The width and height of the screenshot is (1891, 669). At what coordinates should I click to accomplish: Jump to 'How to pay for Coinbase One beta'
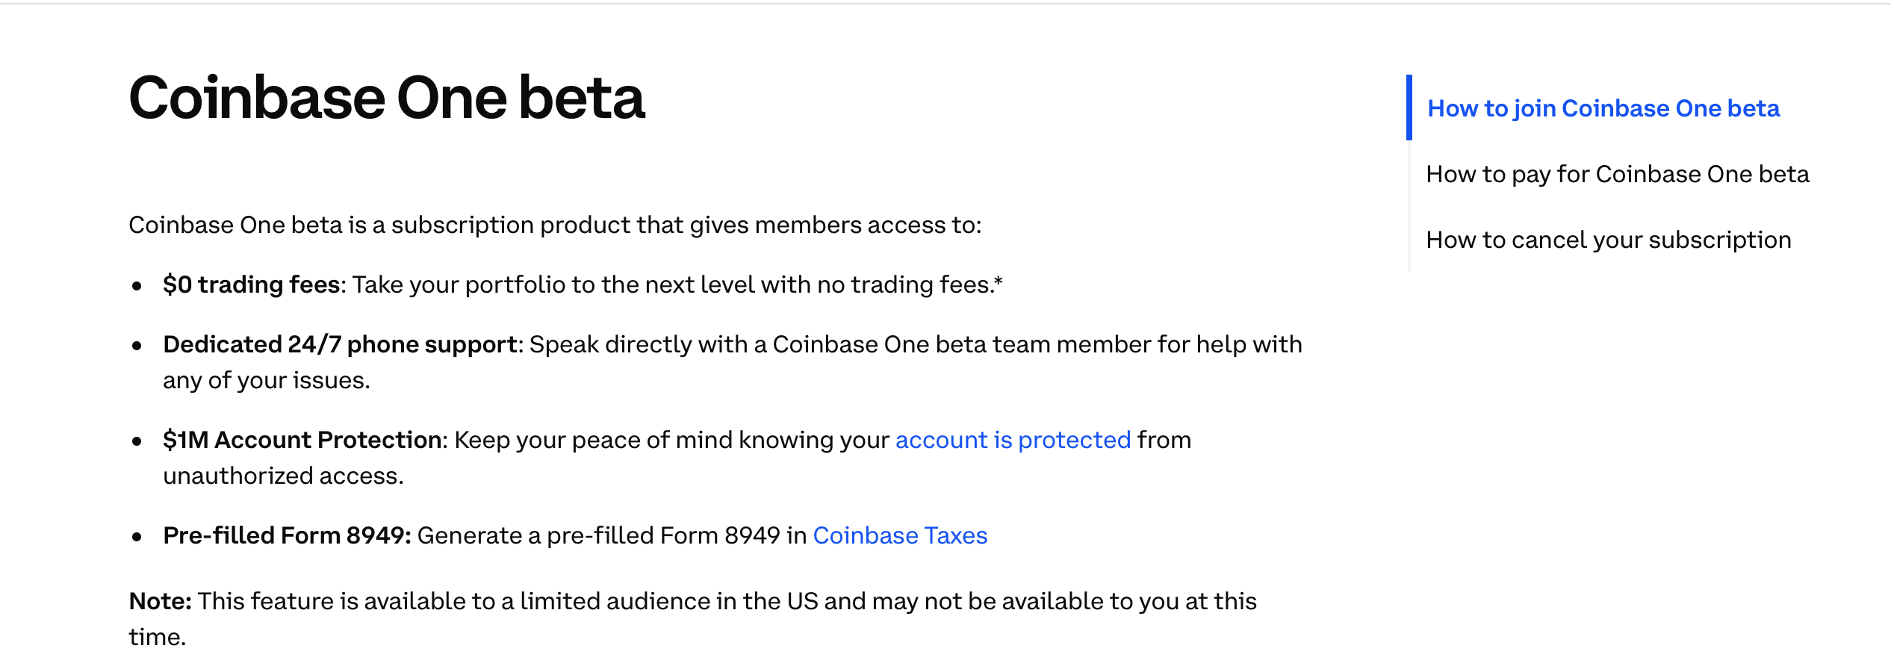click(1617, 175)
